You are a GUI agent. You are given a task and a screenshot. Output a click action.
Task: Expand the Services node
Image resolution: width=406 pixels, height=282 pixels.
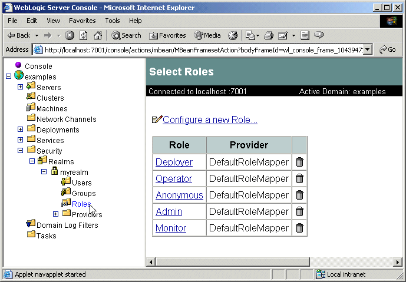point(20,140)
